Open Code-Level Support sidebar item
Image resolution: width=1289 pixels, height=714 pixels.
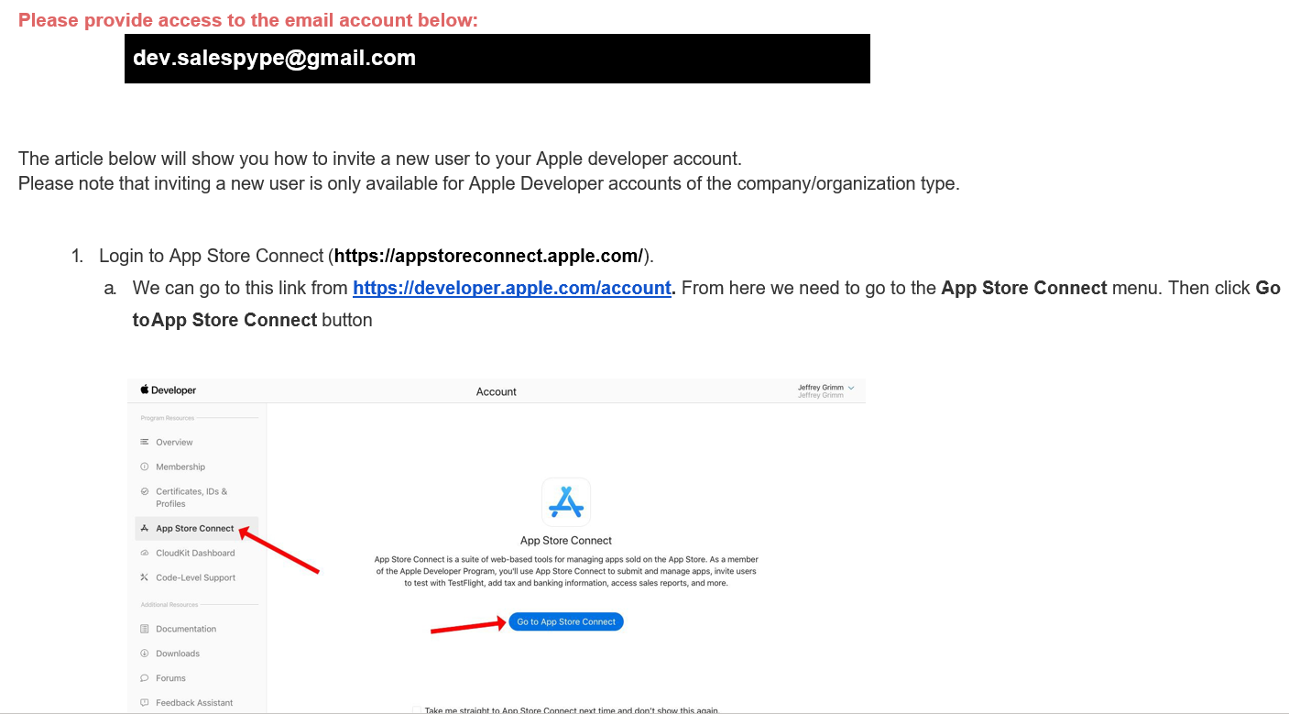tap(195, 577)
